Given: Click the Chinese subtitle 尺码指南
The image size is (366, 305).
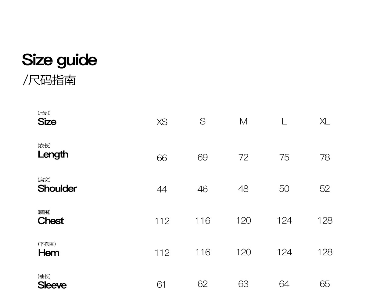Looking at the screenshot, I should (49, 80).
